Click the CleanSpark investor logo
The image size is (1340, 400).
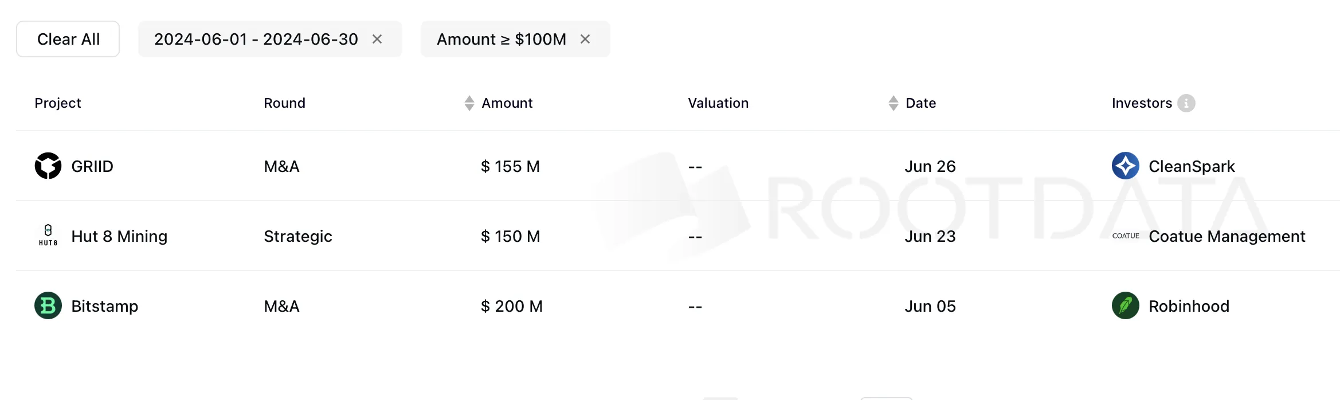pyautogui.click(x=1125, y=166)
